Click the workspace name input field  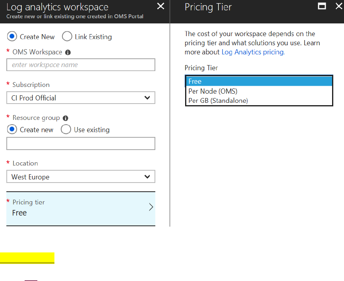(x=81, y=65)
